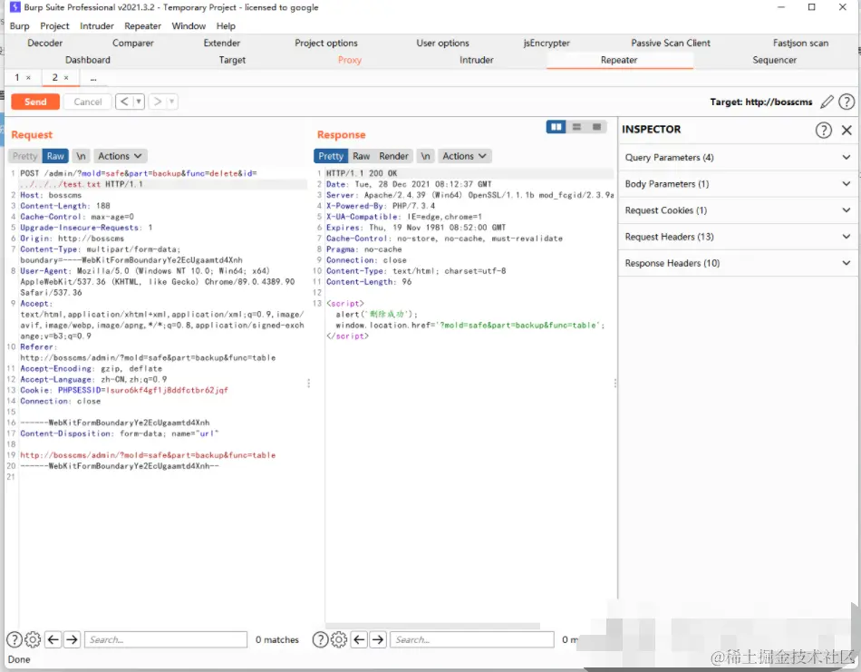This screenshot has height=672, width=861.
Task: Click the Send button
Action: coord(35,102)
